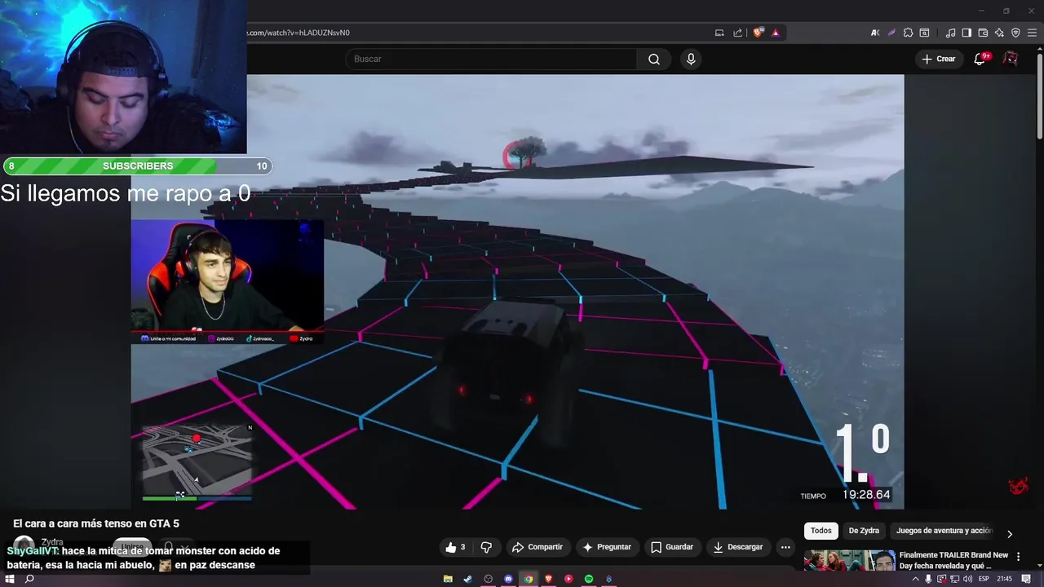Open the Spider-Man trailer recommended thumbnail

(849, 561)
